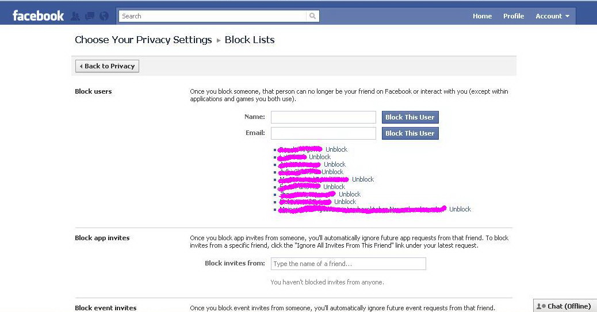This screenshot has height=312, width=597.
Task: Click the search magnifier button
Action: pyautogui.click(x=312, y=16)
